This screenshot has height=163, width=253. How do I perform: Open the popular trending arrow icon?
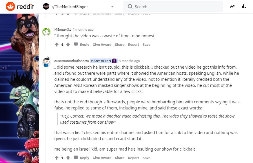tap(232, 6)
